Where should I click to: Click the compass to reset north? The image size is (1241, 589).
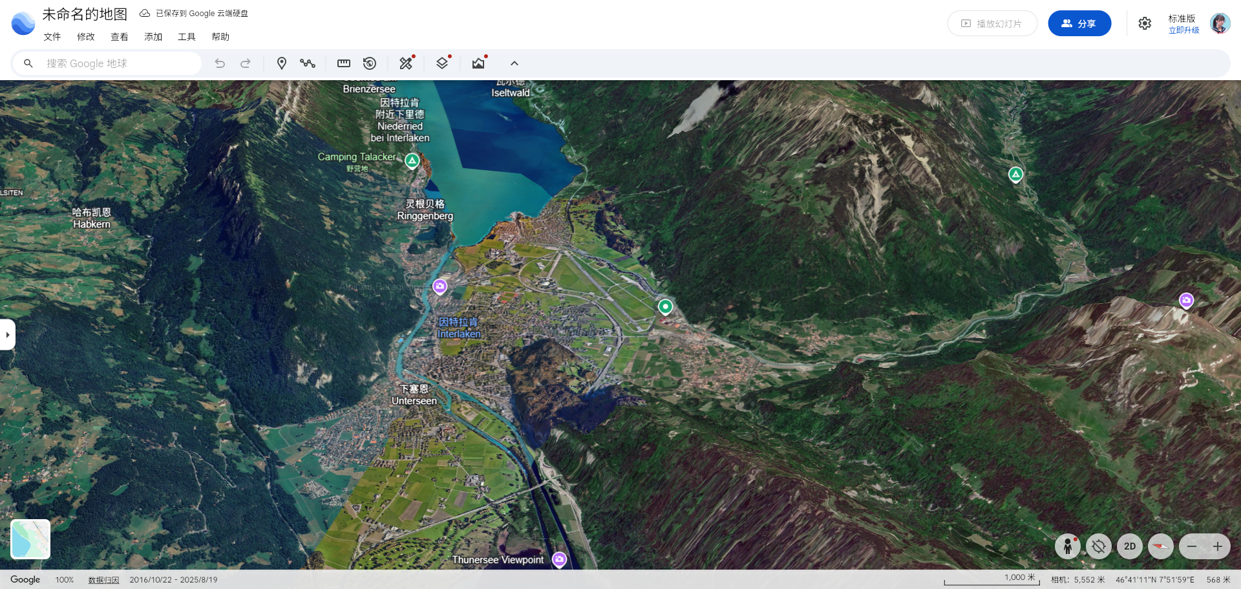(x=1161, y=546)
